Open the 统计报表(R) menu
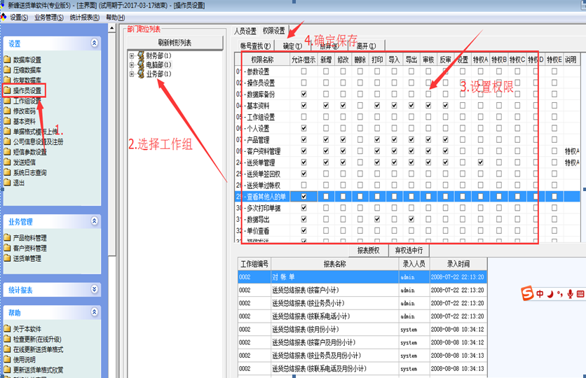Screen dimensions: 586x378 coord(84,17)
